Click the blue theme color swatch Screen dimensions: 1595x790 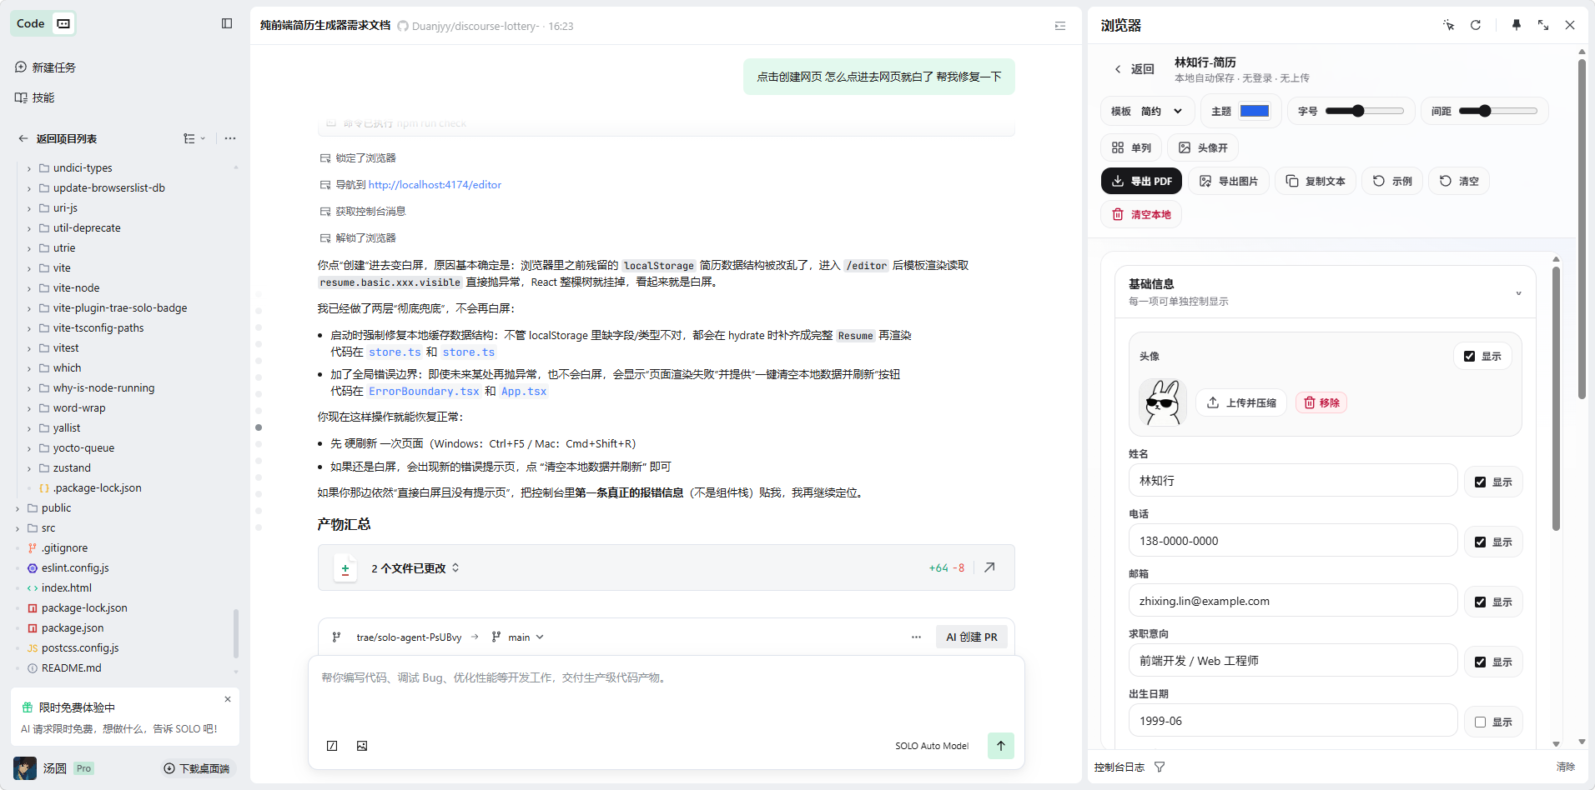[x=1254, y=111]
